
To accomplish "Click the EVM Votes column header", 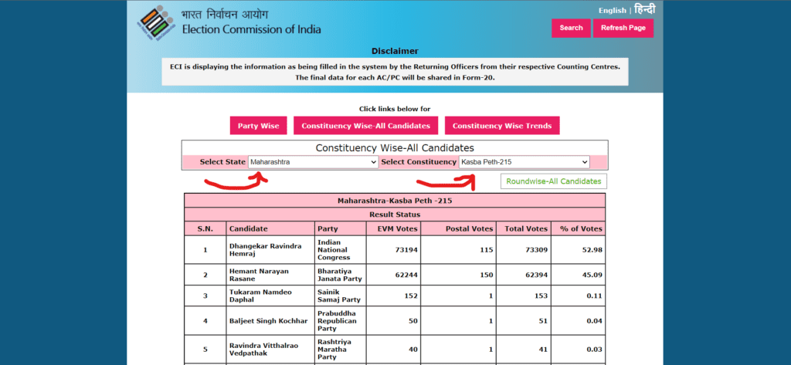I will click(x=393, y=228).
